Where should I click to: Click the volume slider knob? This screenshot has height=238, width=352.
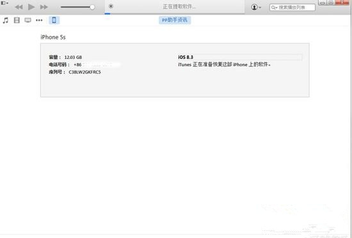pyautogui.click(x=92, y=7)
